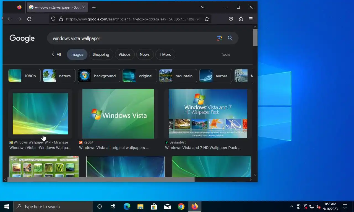Close the windows vista wallpaper tab
The image size is (354, 212).
click(84, 7)
